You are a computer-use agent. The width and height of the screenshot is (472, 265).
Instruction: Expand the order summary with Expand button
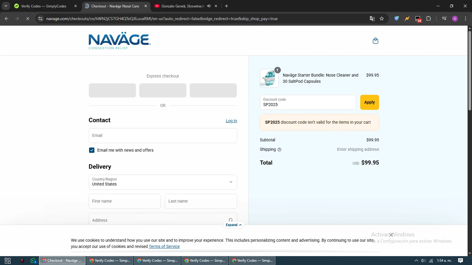coord(234,225)
